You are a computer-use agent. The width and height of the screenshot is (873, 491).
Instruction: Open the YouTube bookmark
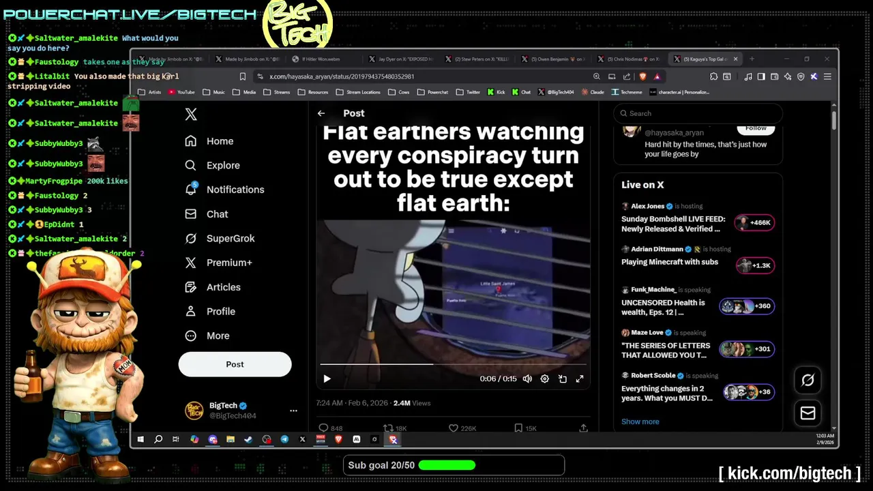point(181,92)
